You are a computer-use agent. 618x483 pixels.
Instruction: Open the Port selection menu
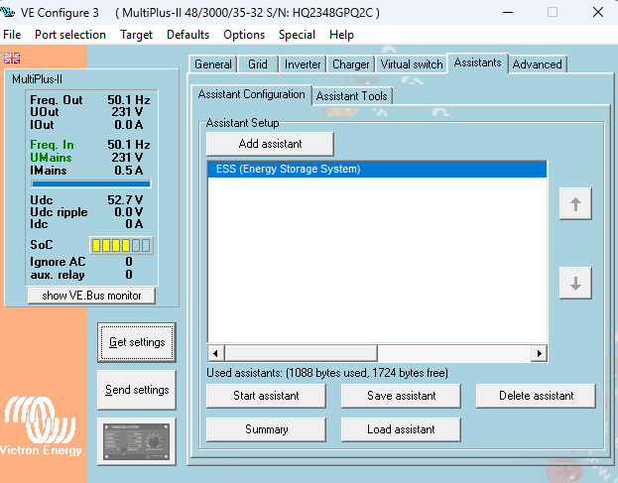70,35
